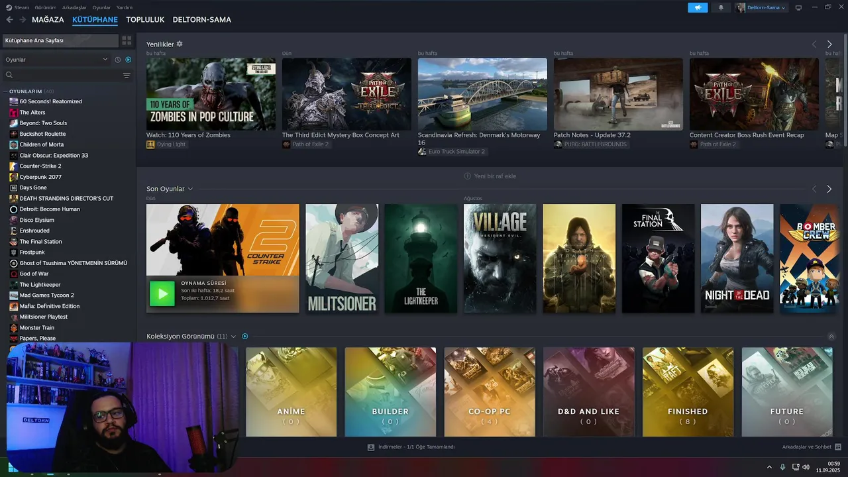Viewport: 848px width, 477px height.
Task: Open the Steam menu
Action: pos(22,7)
